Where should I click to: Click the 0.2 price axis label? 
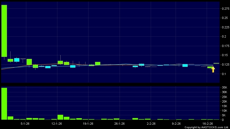click(x=224, y=37)
